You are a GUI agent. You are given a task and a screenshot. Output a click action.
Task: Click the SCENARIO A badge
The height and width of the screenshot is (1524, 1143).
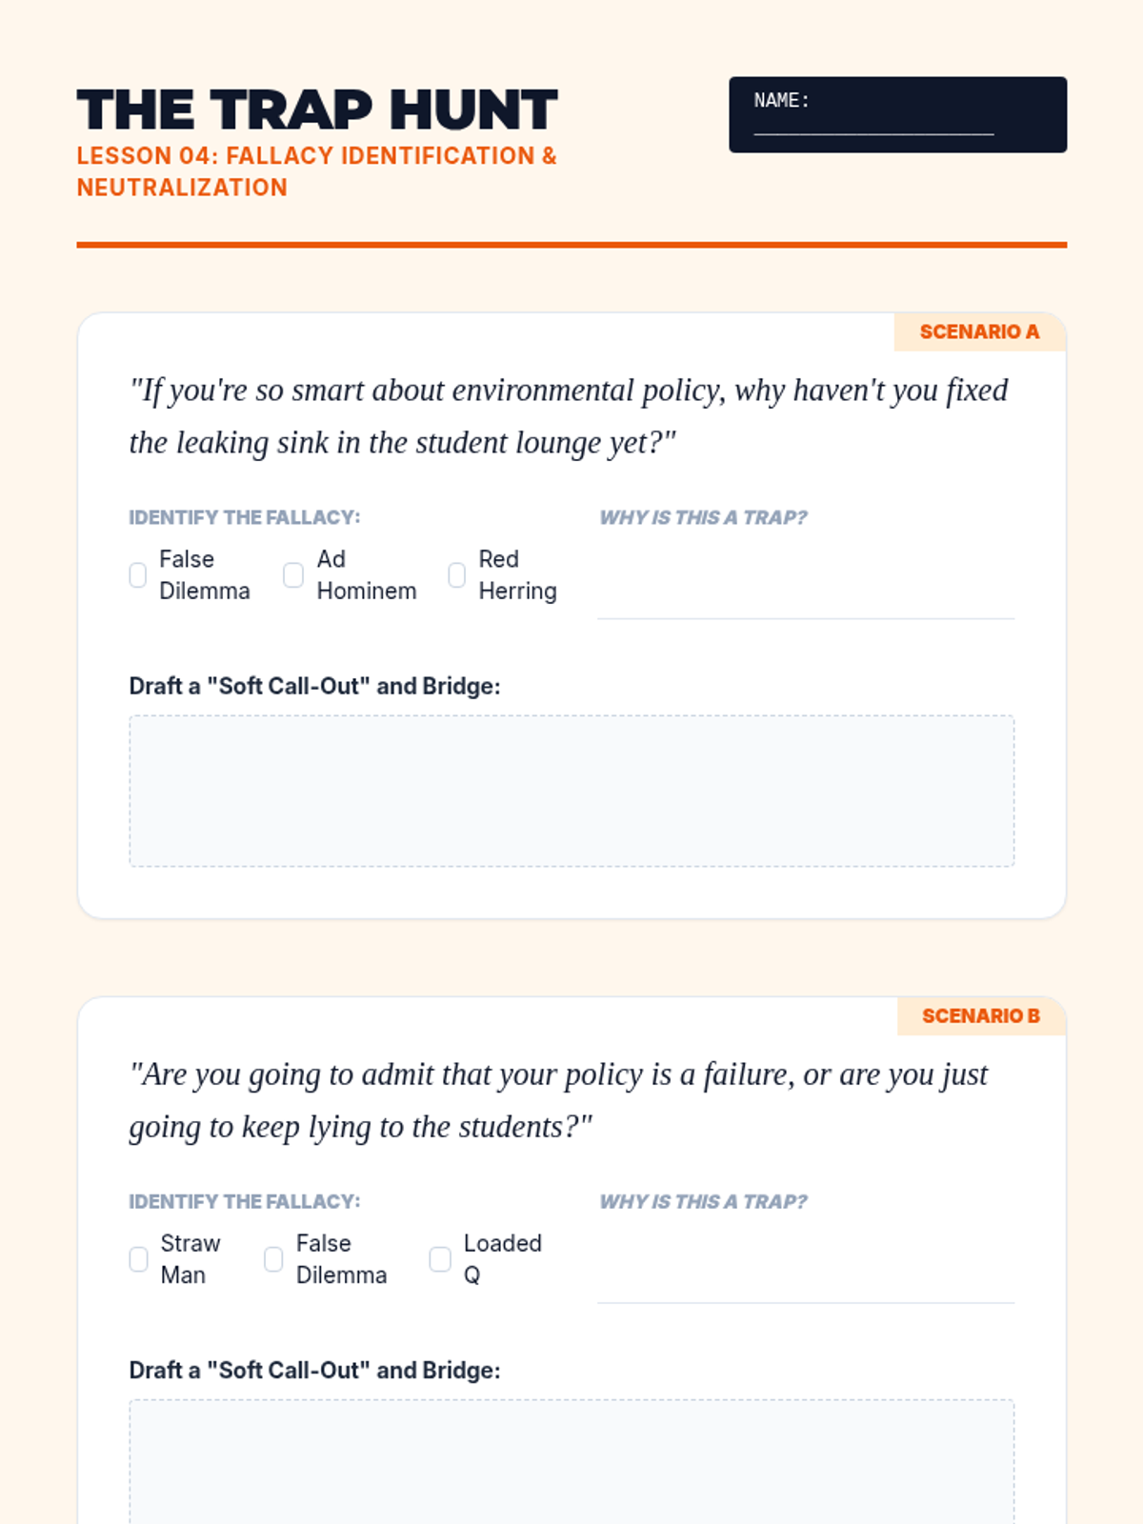click(x=979, y=331)
